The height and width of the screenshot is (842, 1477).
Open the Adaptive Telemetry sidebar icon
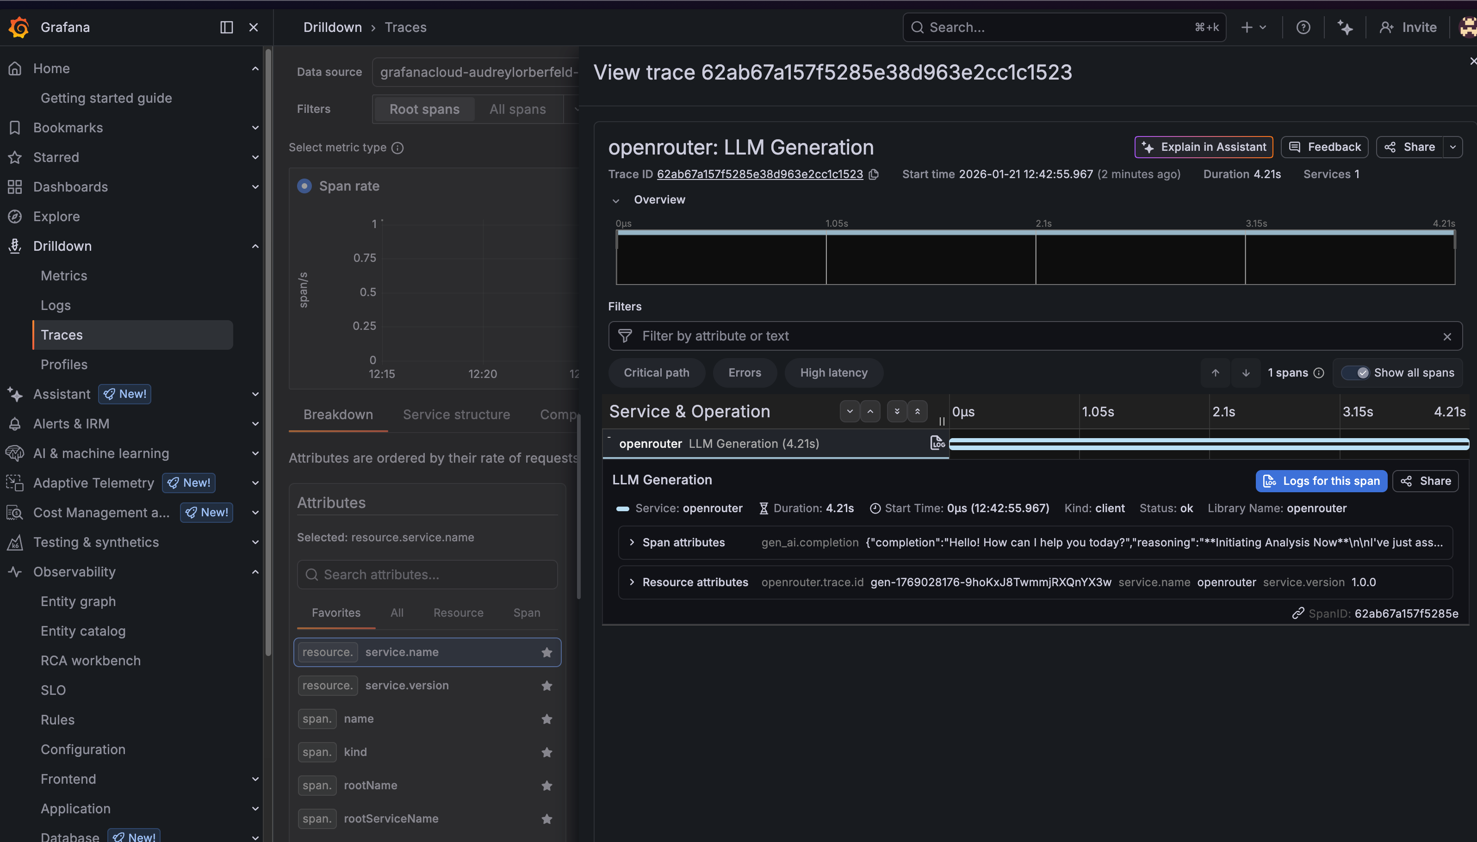click(x=15, y=482)
